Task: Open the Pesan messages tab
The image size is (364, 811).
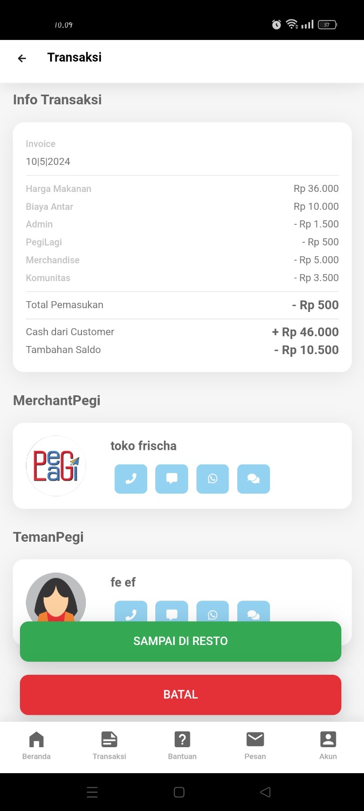Action: coord(255,746)
